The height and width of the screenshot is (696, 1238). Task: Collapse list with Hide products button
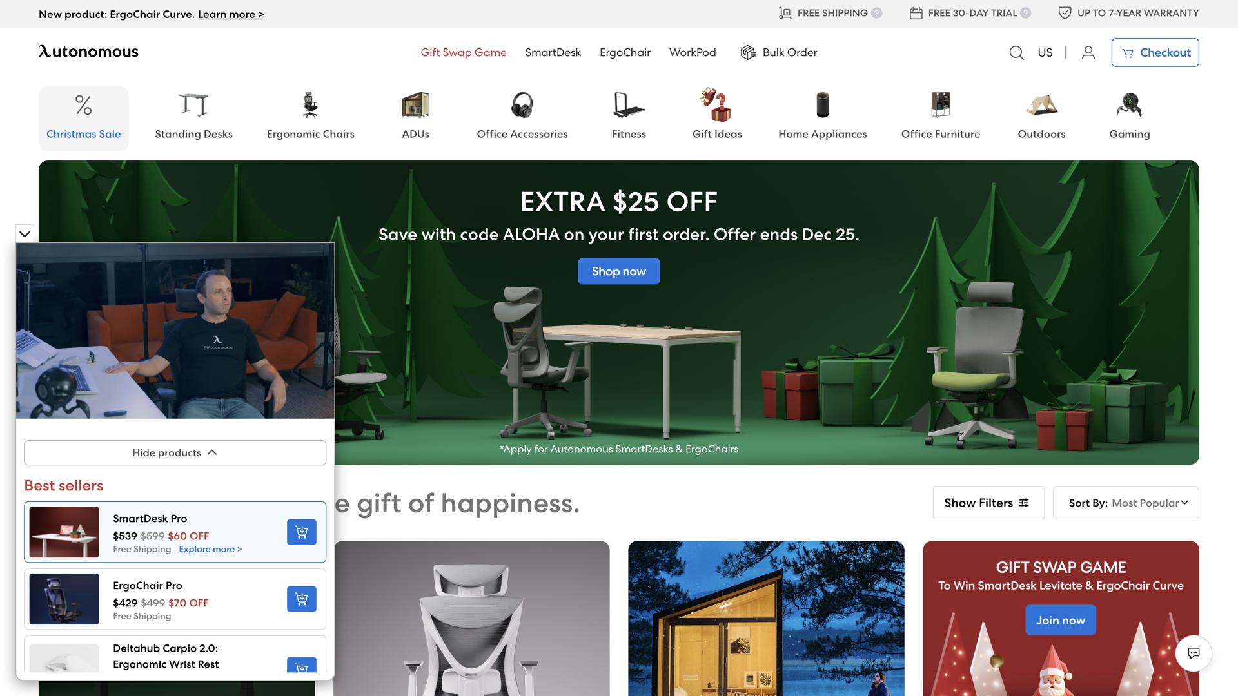click(175, 453)
